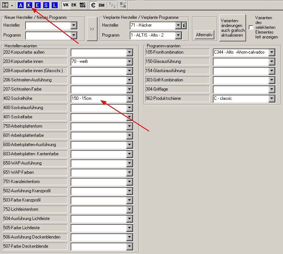Expand the 105-Frontkombination dropdown
This screenshot has height=254, width=283.
coord(272,52)
